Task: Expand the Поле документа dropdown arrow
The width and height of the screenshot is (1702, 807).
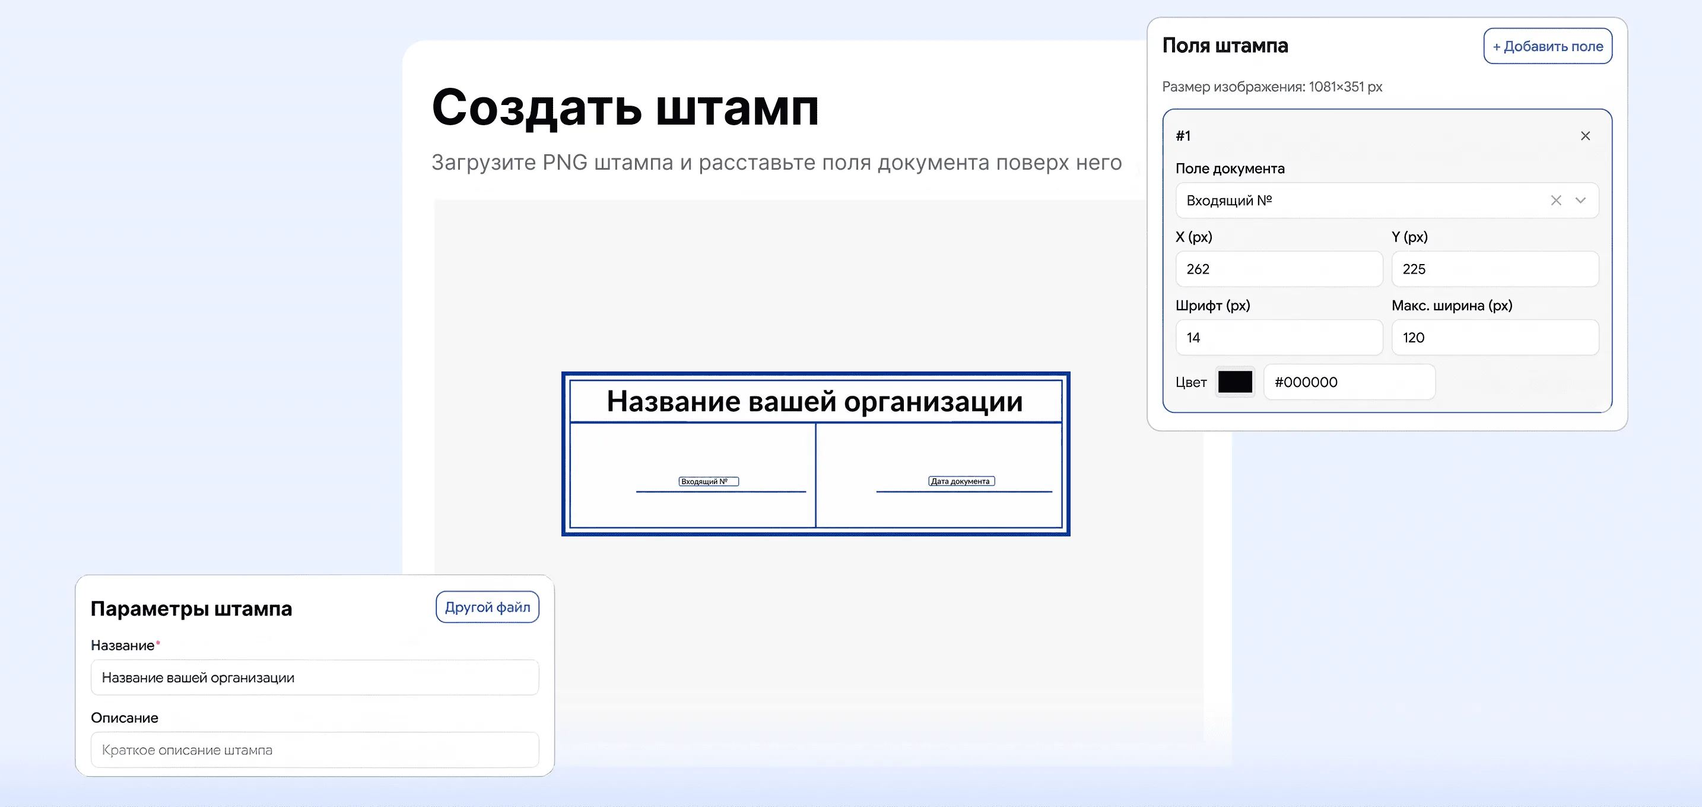Action: [1580, 201]
